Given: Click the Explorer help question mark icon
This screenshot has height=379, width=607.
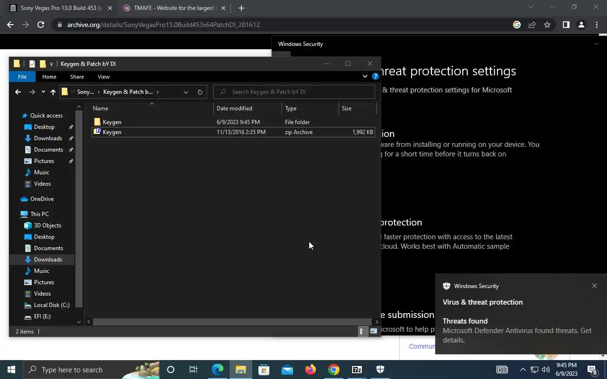Looking at the screenshot, I should click(x=375, y=76).
